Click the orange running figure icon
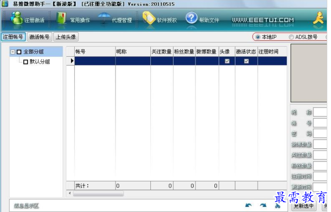 point(318,18)
